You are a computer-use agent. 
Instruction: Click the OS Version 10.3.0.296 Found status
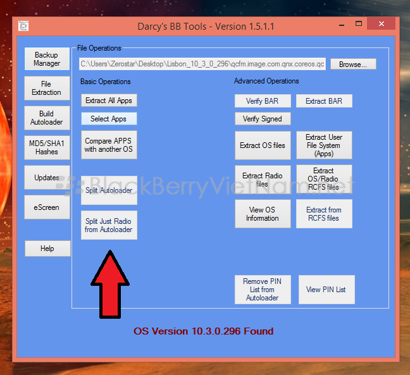coord(204,331)
